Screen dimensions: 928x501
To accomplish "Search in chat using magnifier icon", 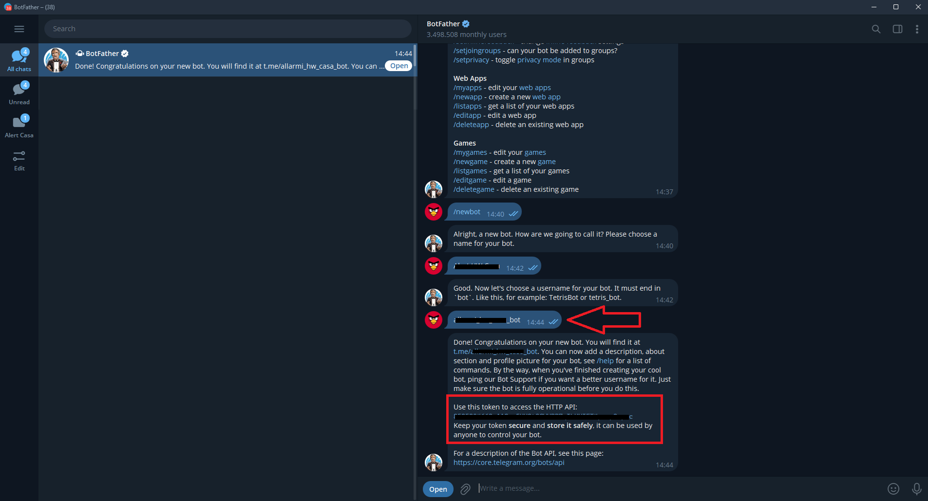I will point(876,29).
